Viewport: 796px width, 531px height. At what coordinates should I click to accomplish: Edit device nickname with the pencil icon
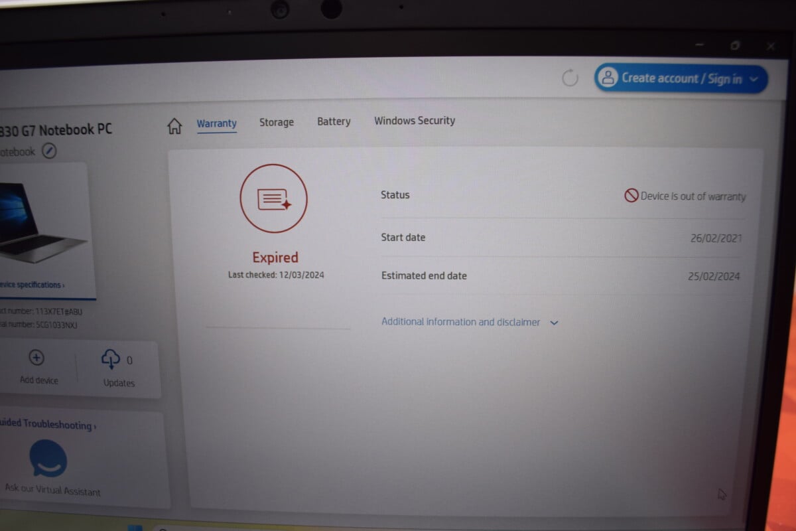pos(49,151)
